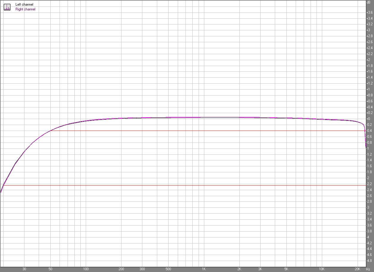
Task: Click the '+1' dB axis label
Action: [368, 89]
